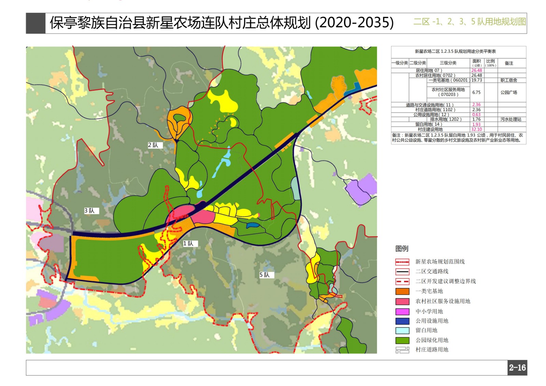This screenshot has height=386, width=546.
Task: Click the 5队 label on the map
Action: click(x=265, y=275)
